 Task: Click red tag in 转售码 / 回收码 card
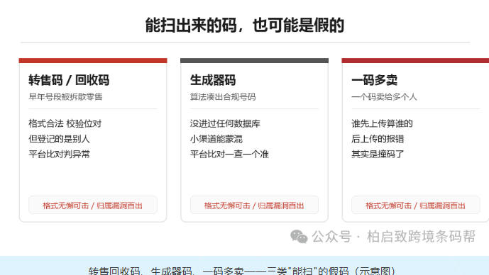[93, 206]
